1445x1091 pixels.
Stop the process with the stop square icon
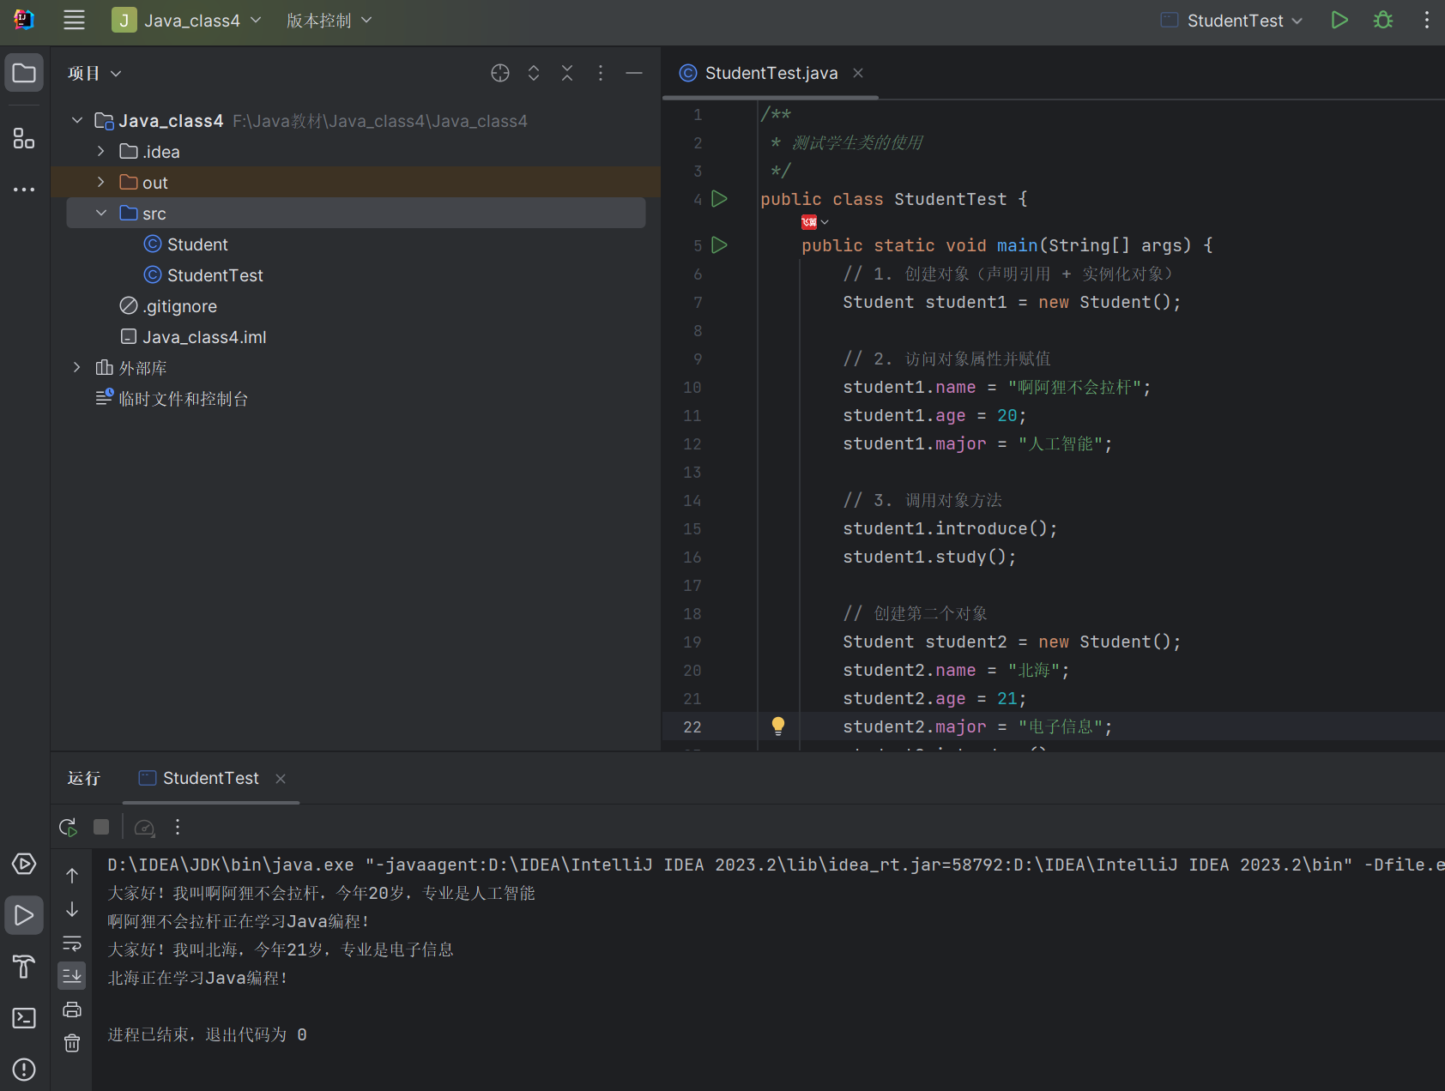pyautogui.click(x=101, y=827)
